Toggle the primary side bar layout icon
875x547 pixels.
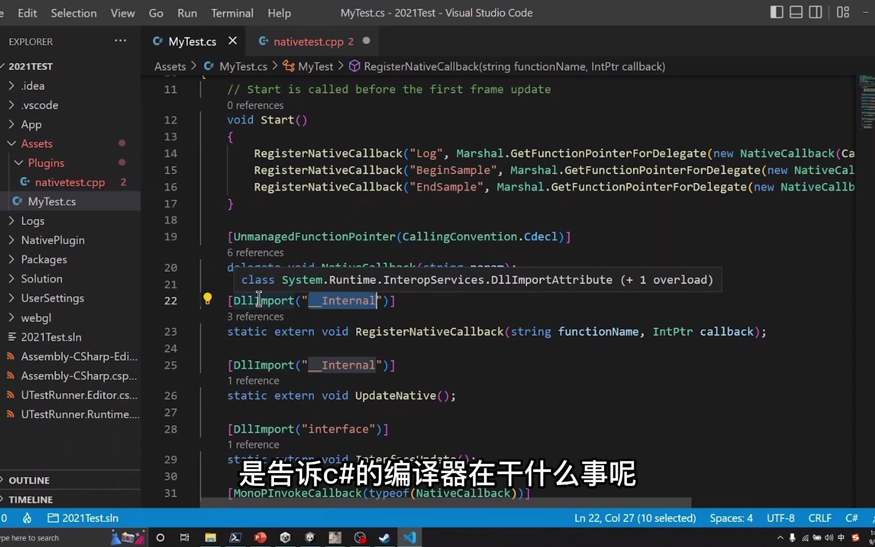(776, 13)
